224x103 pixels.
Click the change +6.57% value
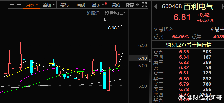point(205,21)
